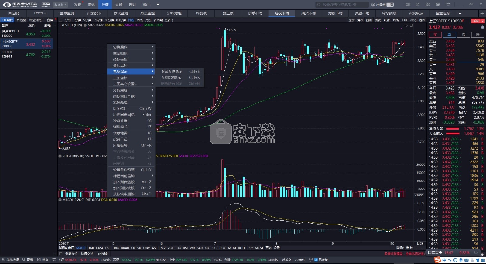The width and height of the screenshot is (486, 264).
Task: Open the mail message icon
Action: coord(408,5)
